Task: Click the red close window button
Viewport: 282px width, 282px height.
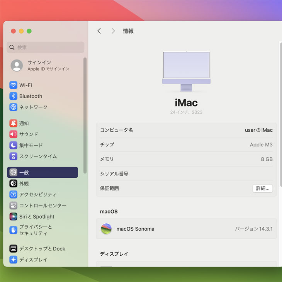Action: point(13,31)
